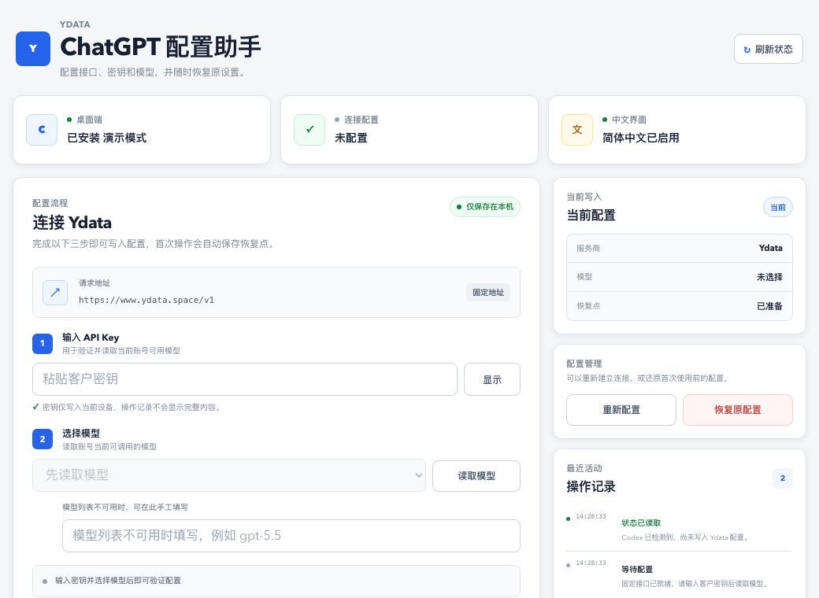Click the green checkmark connection icon
The height and width of the screenshot is (598, 819).
309,129
